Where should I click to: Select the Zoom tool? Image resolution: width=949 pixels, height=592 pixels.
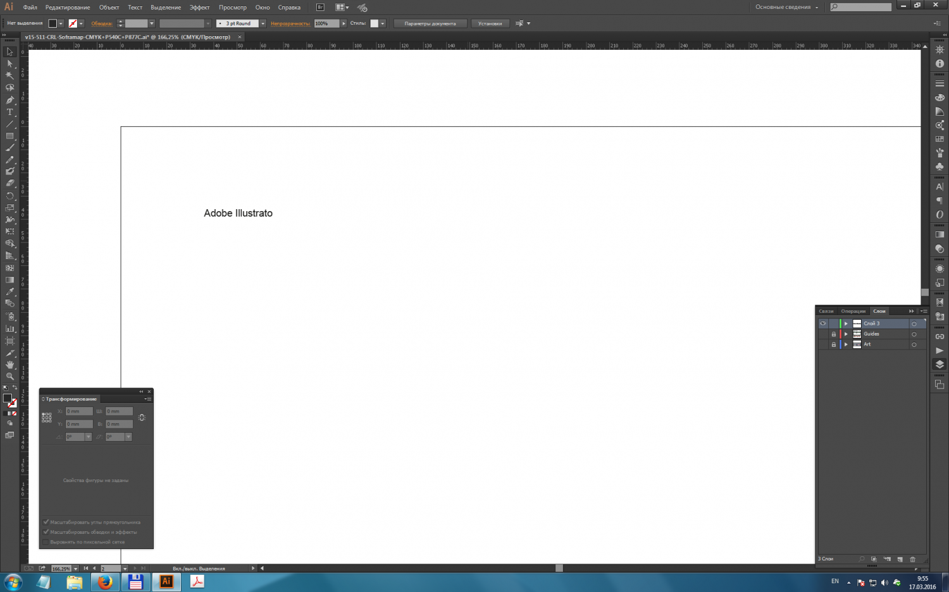coord(9,377)
